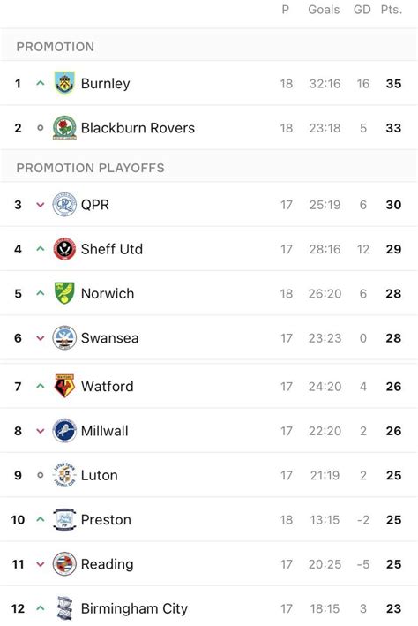
Task: Open the Birmingham City team row
Action: 209,608
